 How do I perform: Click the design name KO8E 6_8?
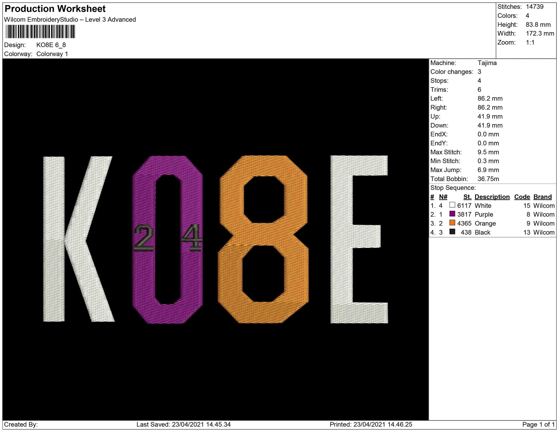51,45
